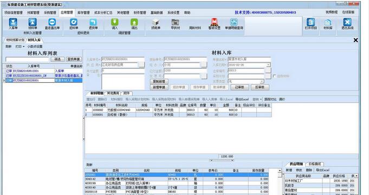Open the 打印 dropdown in sub-toolbar
Viewport: 369px width, 195px height.
(20, 47)
